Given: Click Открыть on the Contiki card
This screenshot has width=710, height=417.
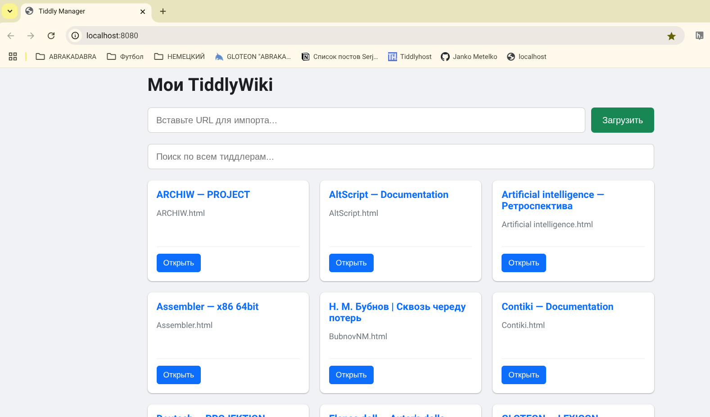Looking at the screenshot, I should pos(524,375).
